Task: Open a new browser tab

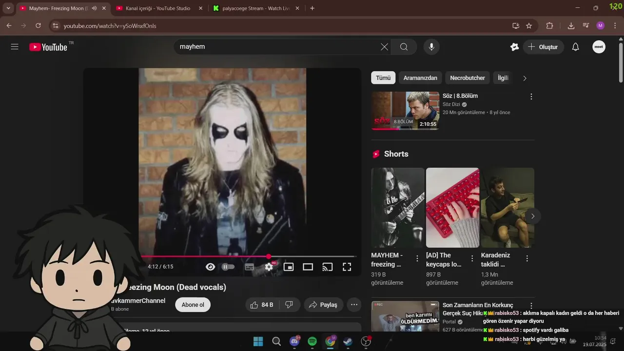Action: pyautogui.click(x=312, y=8)
